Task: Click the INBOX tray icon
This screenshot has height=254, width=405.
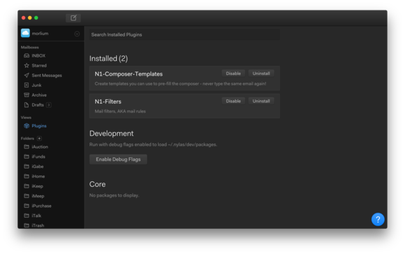Action: 27,55
